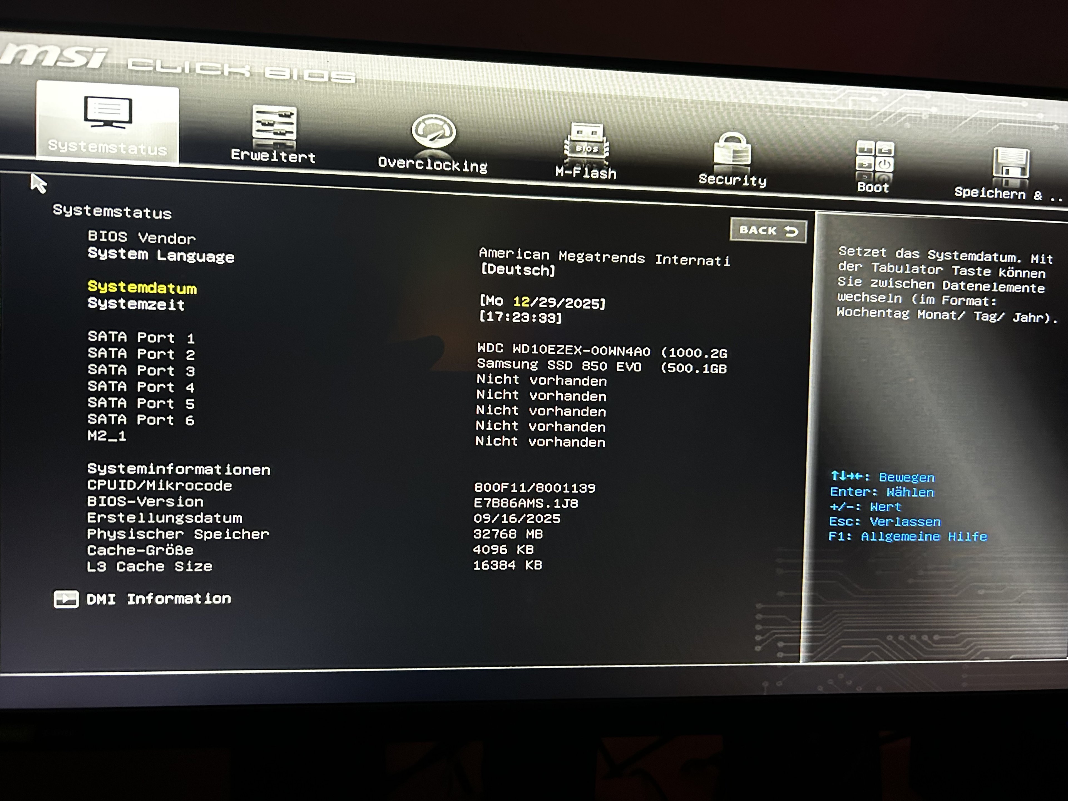Expand the DMI Information submenu

point(158,599)
